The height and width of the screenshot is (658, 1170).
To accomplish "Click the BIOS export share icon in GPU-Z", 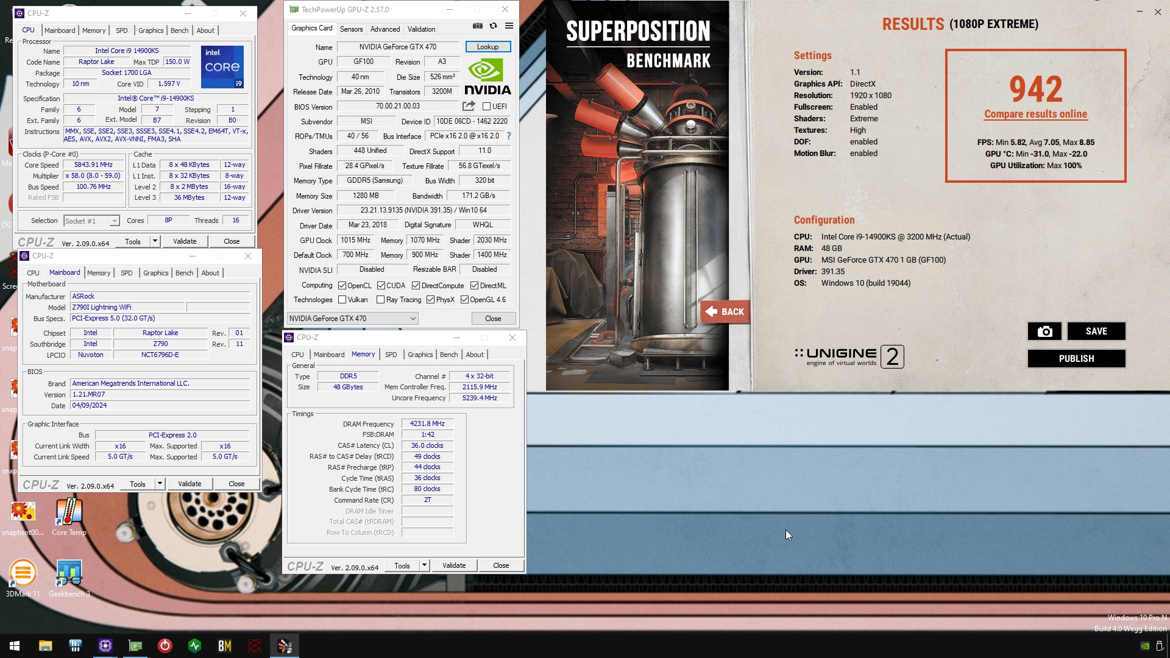I will tap(469, 106).
